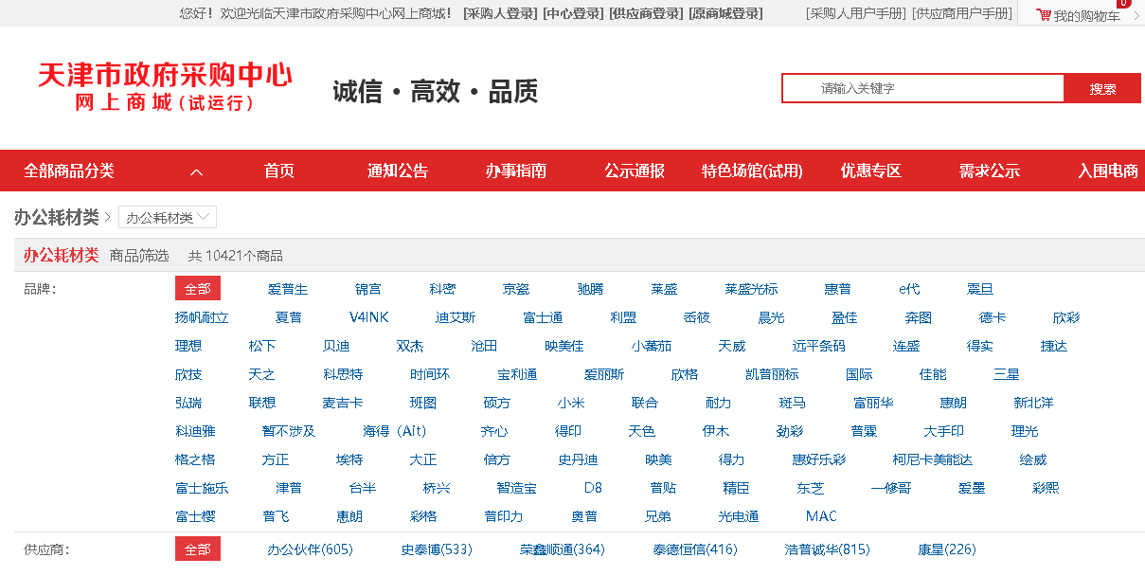Open 特色场馆(试用) in the navigation bar

click(752, 171)
